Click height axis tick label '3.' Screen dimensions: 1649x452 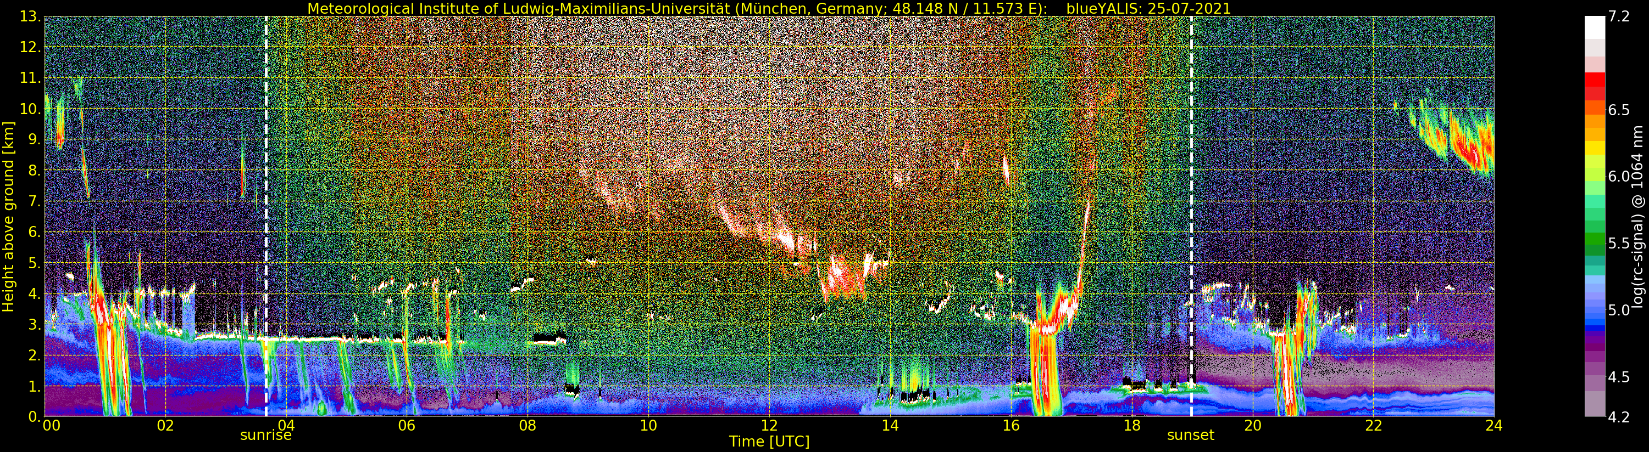tap(34, 325)
